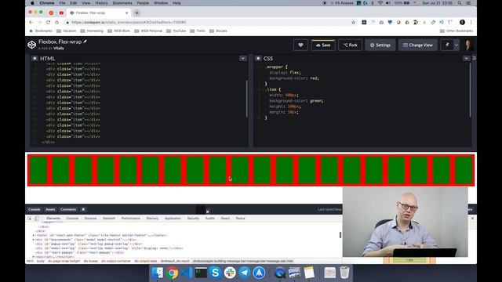Open Skype from the Dock
This screenshot has height=282, width=502.
[x=216, y=273]
